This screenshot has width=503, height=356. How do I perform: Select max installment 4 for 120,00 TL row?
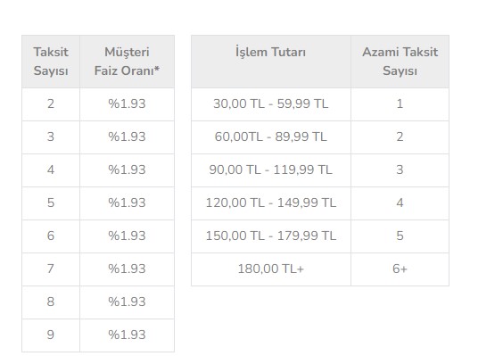(x=400, y=203)
